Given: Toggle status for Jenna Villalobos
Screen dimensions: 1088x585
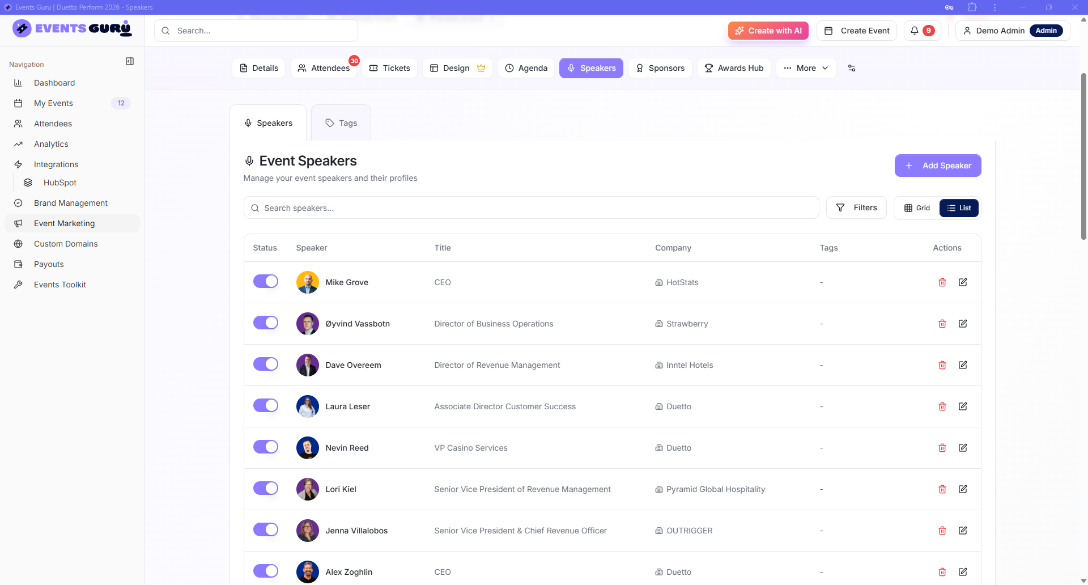Looking at the screenshot, I should point(266,529).
